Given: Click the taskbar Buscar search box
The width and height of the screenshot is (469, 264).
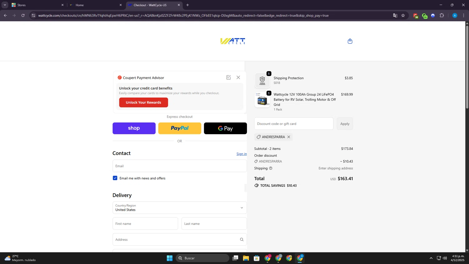Looking at the screenshot, I should point(203,258).
